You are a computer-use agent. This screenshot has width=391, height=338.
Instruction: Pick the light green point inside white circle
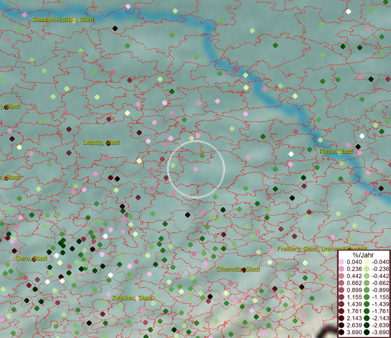[x=173, y=165]
